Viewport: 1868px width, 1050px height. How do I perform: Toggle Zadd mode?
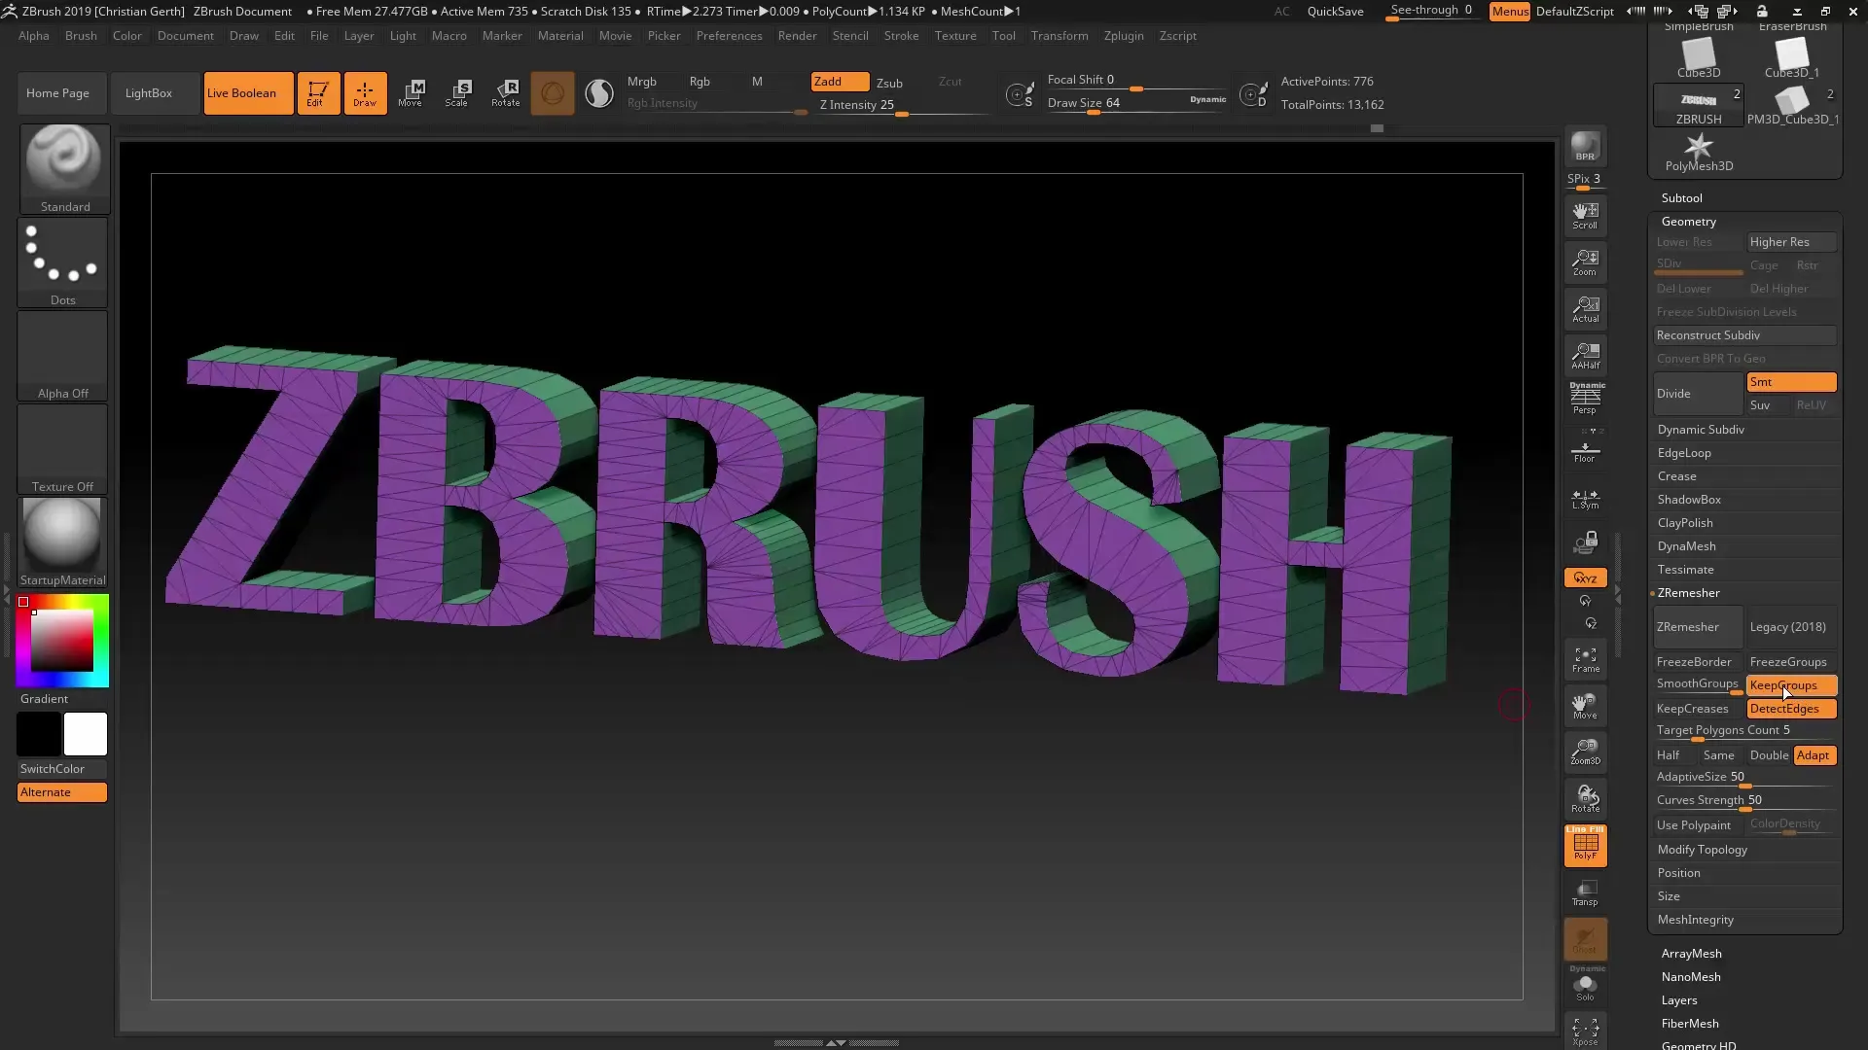(x=840, y=82)
